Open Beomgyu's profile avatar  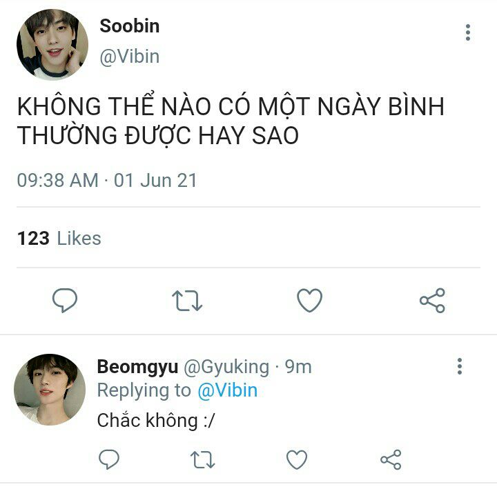[50, 389]
